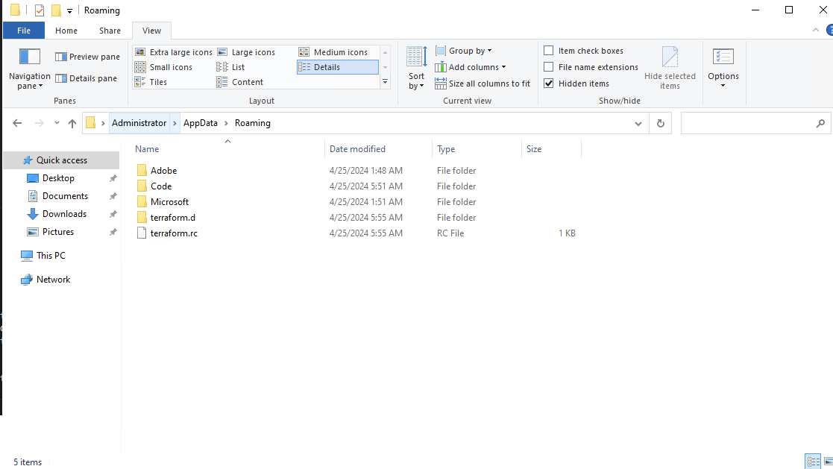Click Roaming in the address path
Viewport: 833px width, 469px height.
252,123
